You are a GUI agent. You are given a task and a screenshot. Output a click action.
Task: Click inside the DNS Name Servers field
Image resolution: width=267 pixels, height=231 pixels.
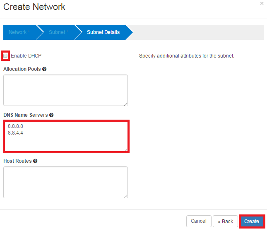(66, 136)
